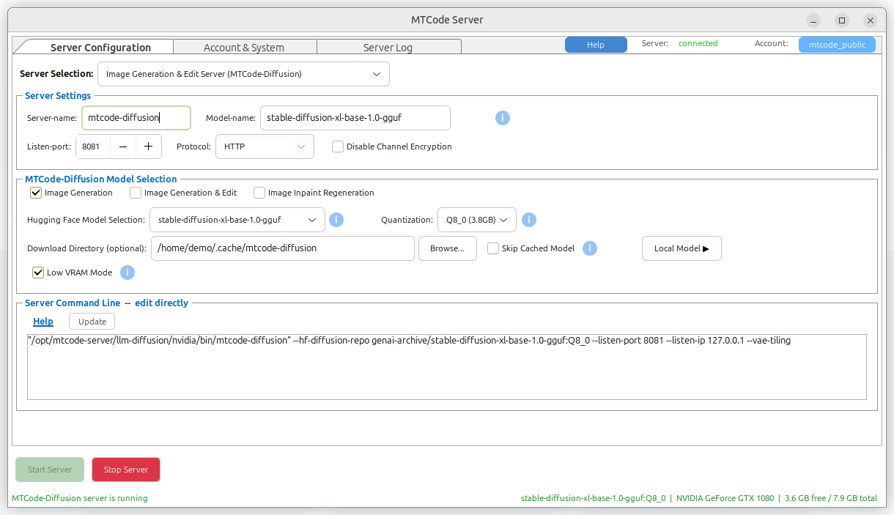Switch to Server Configuration tab
Screen dimensions: 894x515
point(100,48)
